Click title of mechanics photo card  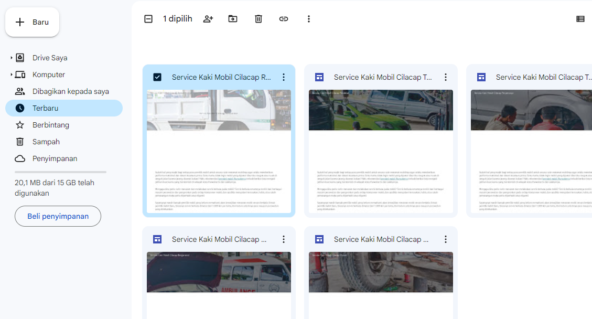pyautogui.click(x=544, y=77)
